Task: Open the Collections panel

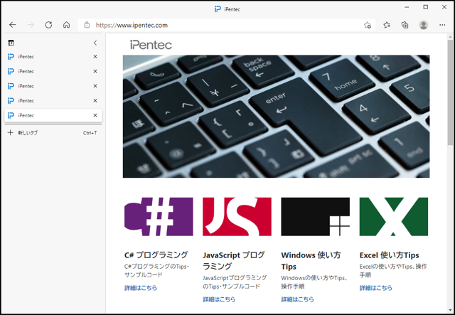Action: click(405, 26)
